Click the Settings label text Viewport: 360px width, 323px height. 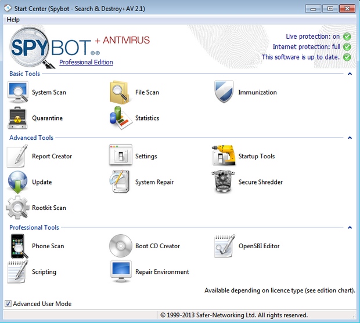click(x=146, y=157)
